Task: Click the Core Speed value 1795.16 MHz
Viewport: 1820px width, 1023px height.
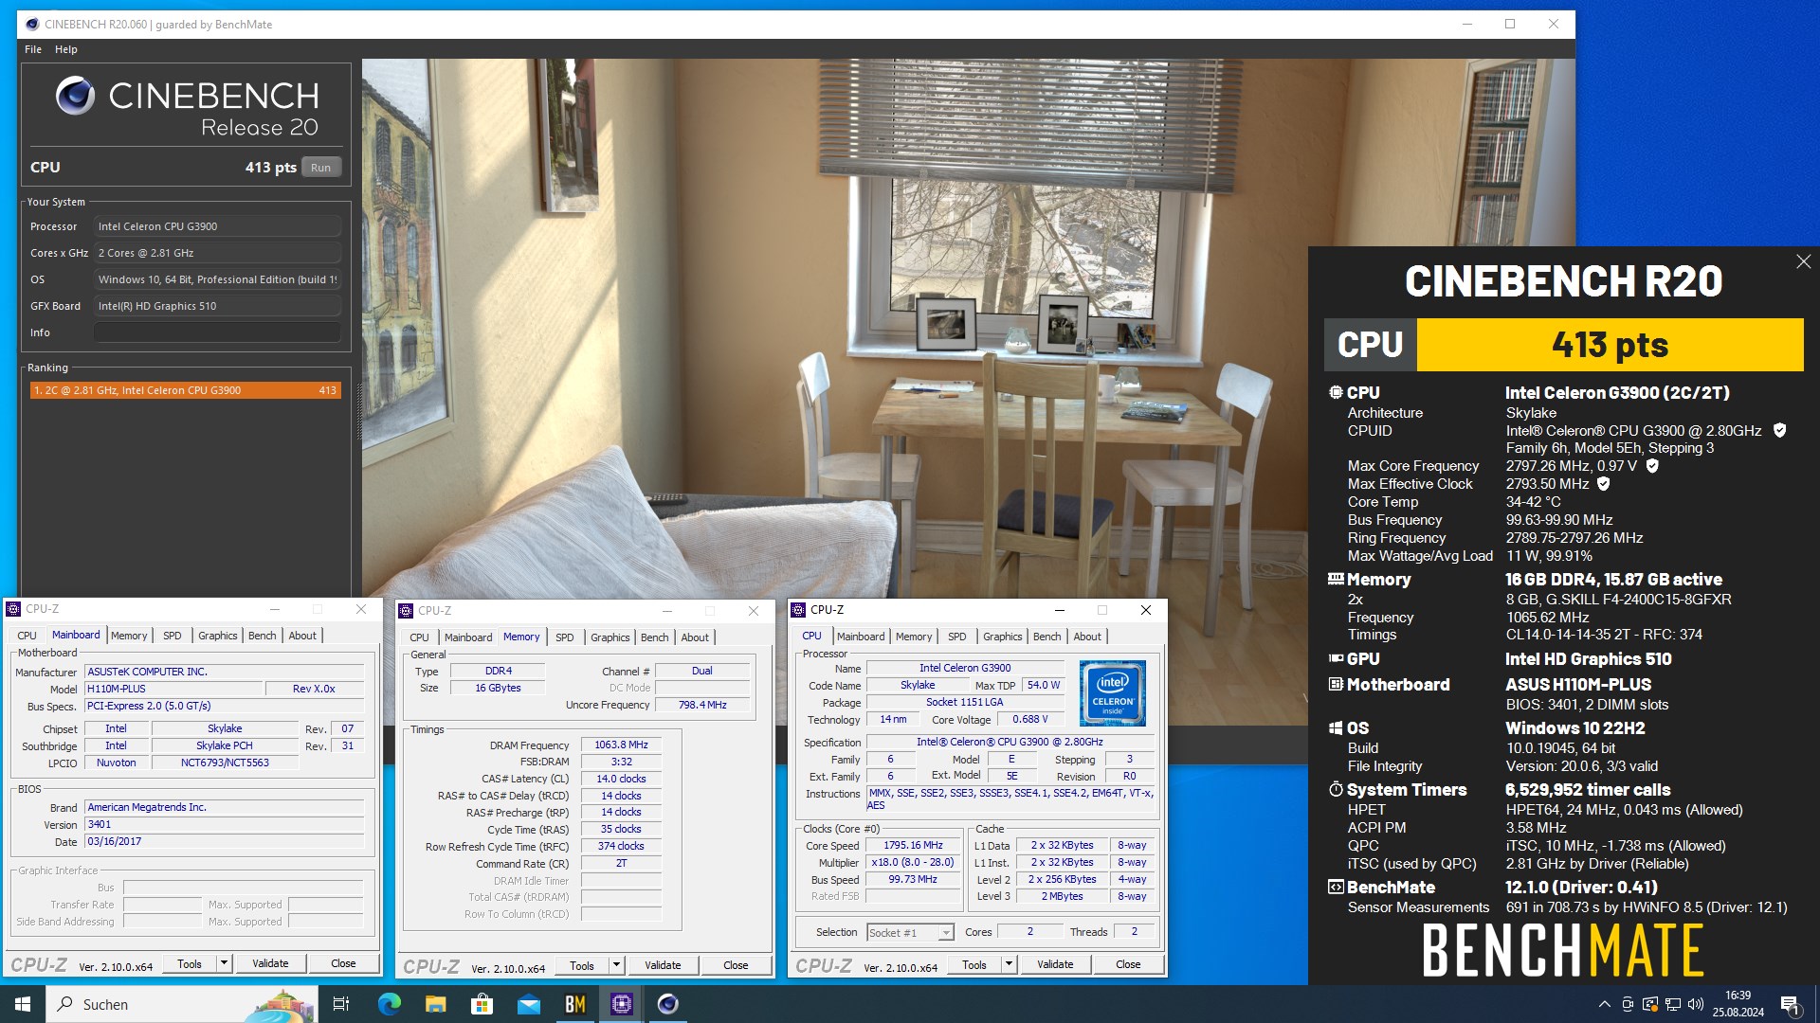Action: click(x=913, y=846)
